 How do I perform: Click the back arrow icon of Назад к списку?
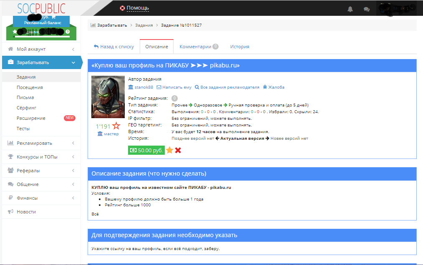pyautogui.click(x=96, y=46)
